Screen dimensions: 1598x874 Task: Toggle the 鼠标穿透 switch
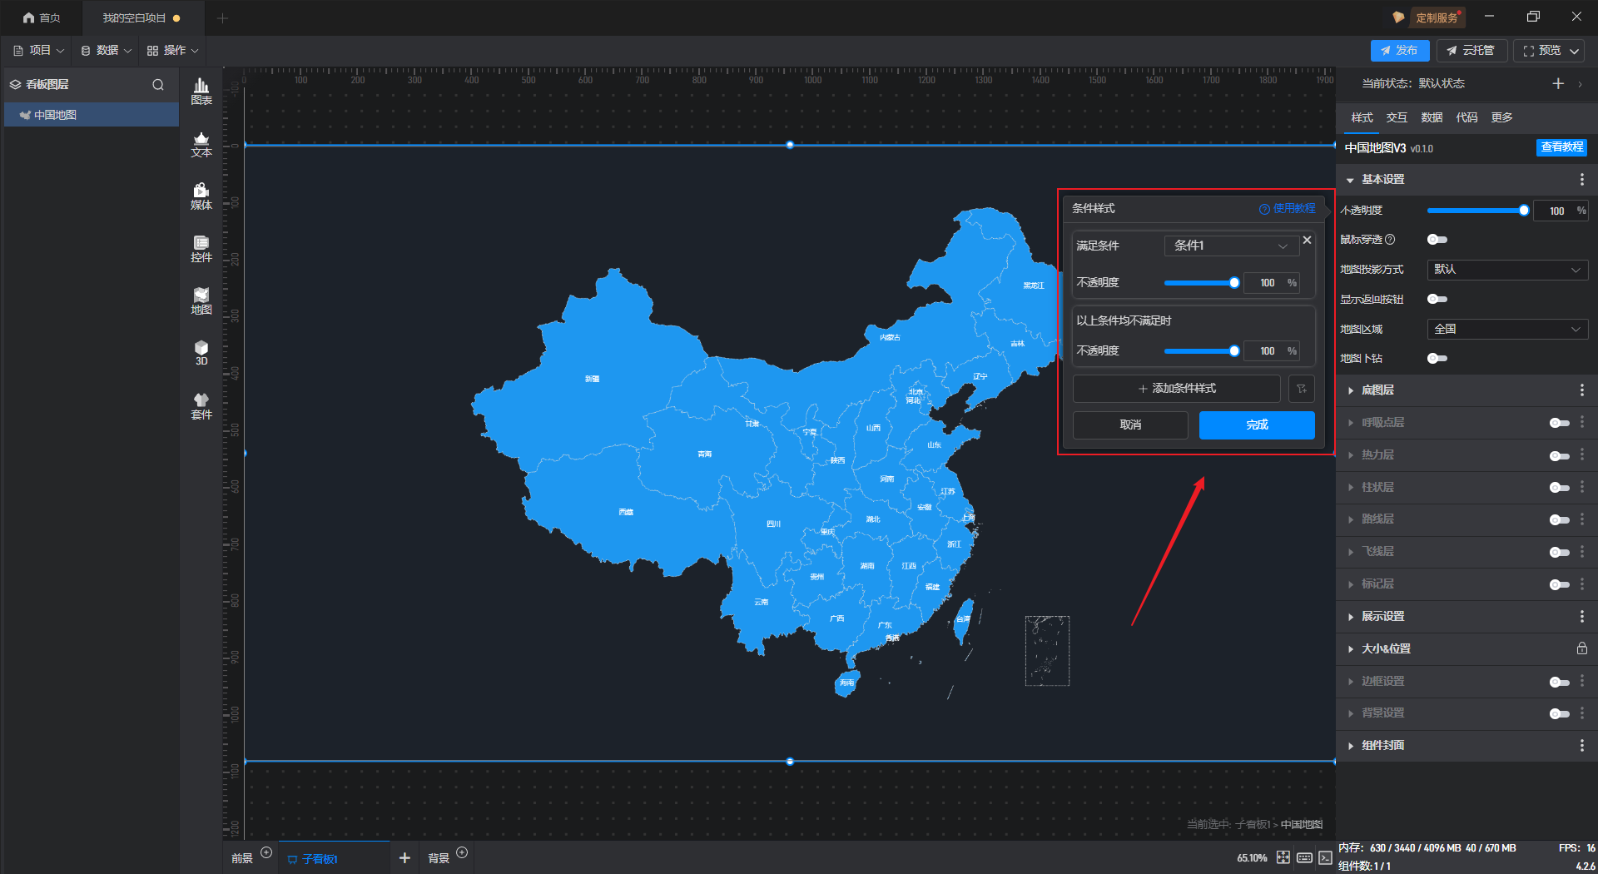1437,240
